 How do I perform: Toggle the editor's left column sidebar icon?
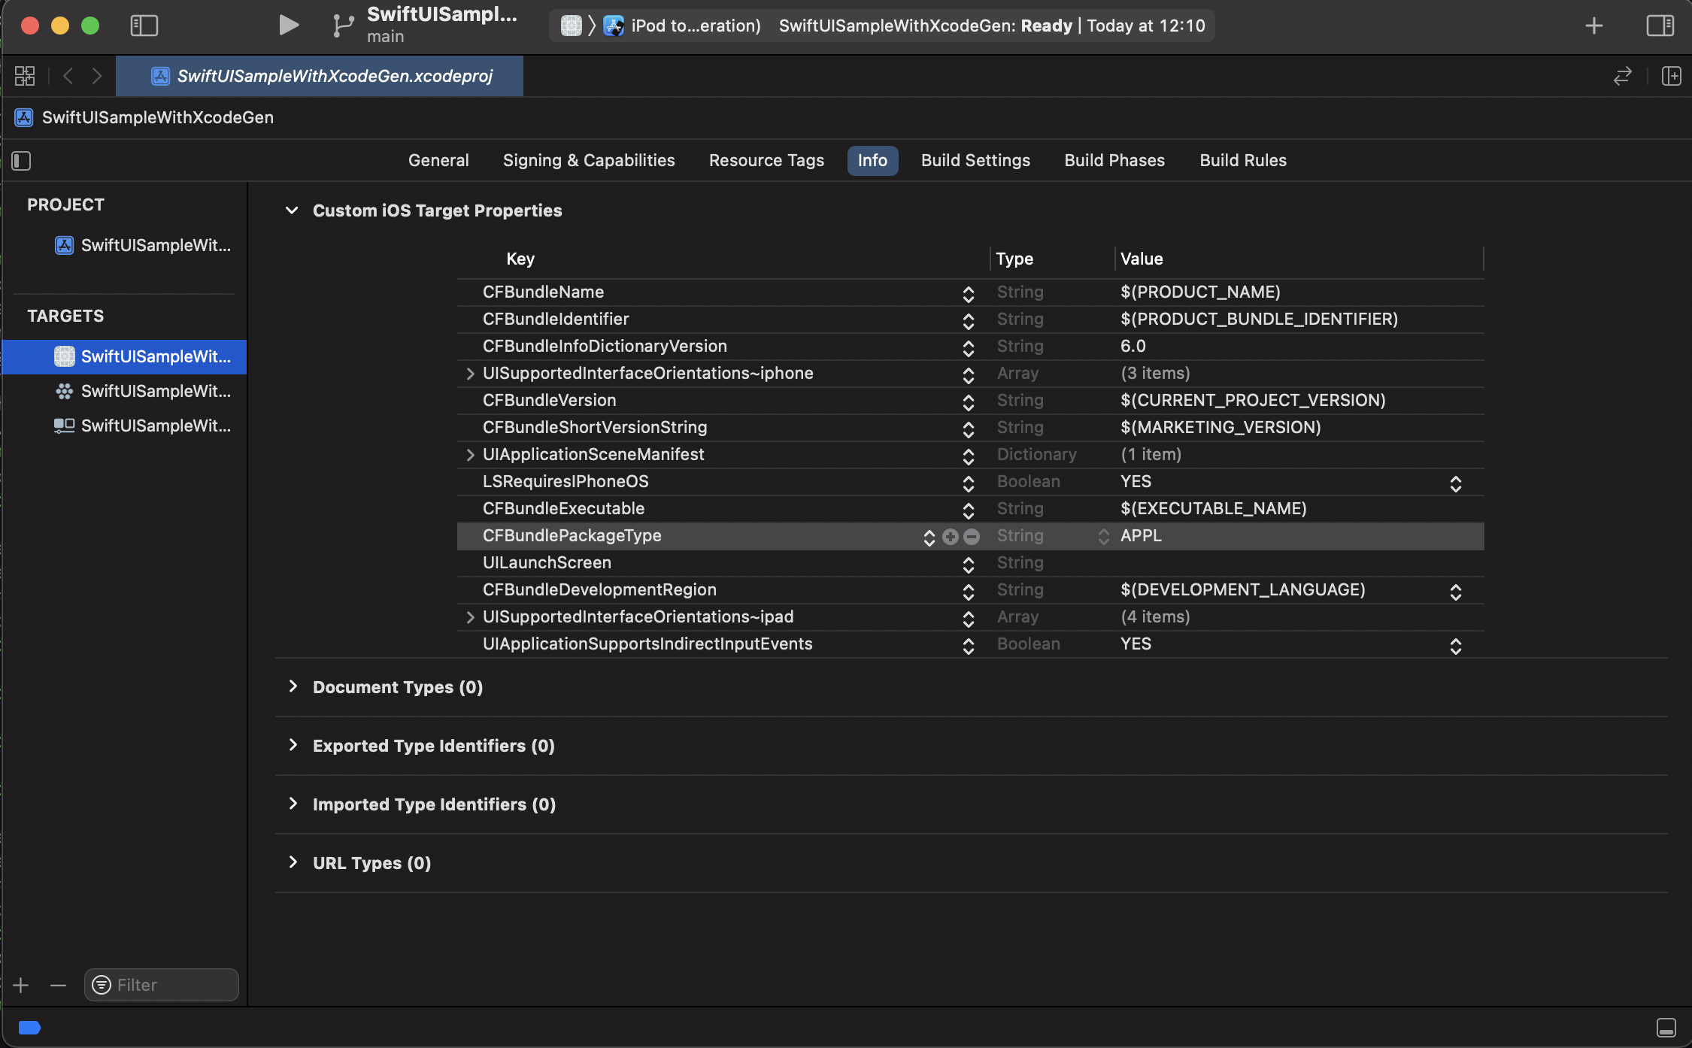(x=21, y=161)
